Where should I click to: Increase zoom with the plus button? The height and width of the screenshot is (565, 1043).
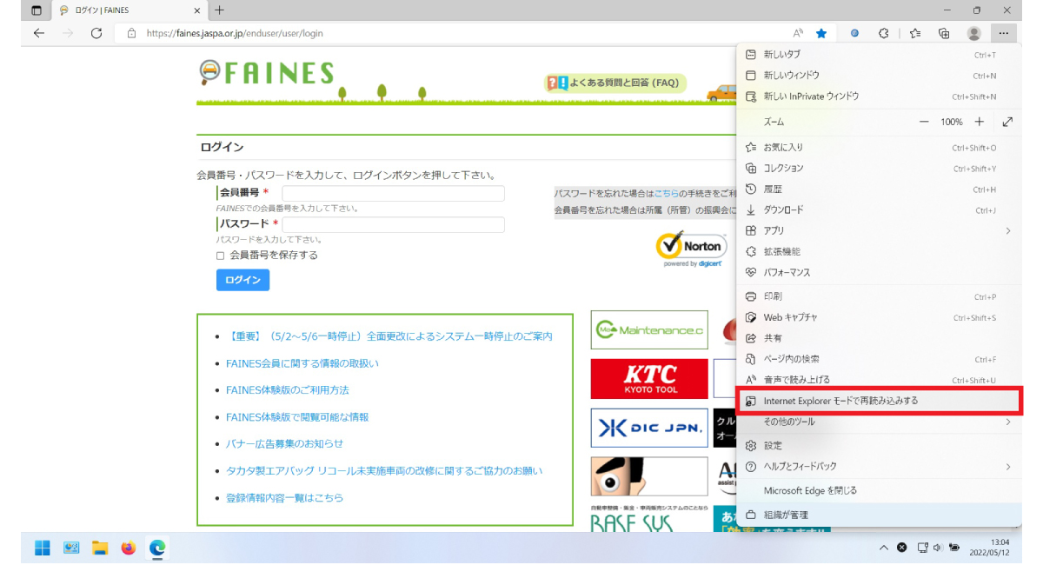pos(980,122)
